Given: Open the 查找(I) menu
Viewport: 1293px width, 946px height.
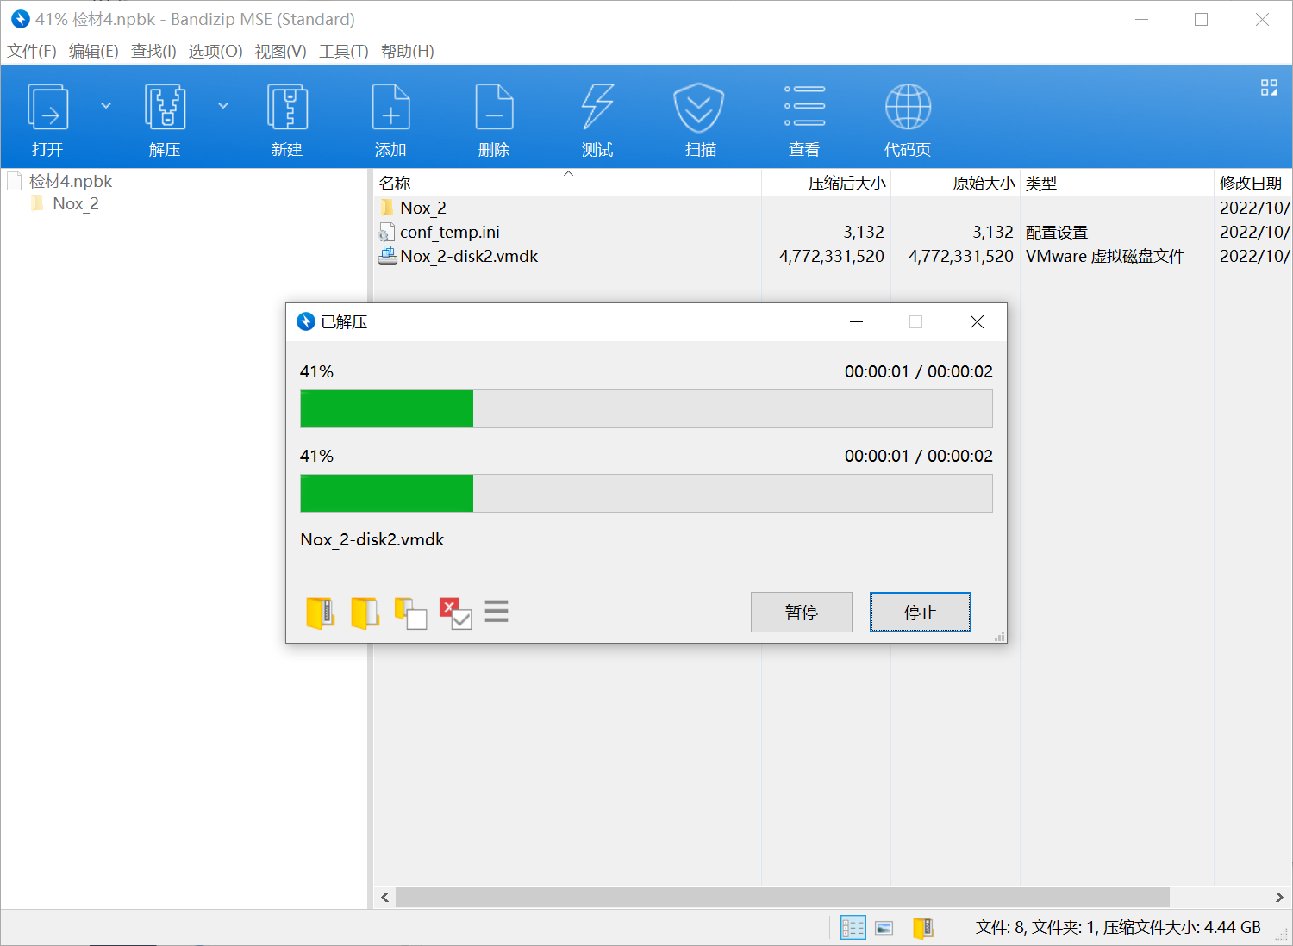Looking at the screenshot, I should coord(153,51).
